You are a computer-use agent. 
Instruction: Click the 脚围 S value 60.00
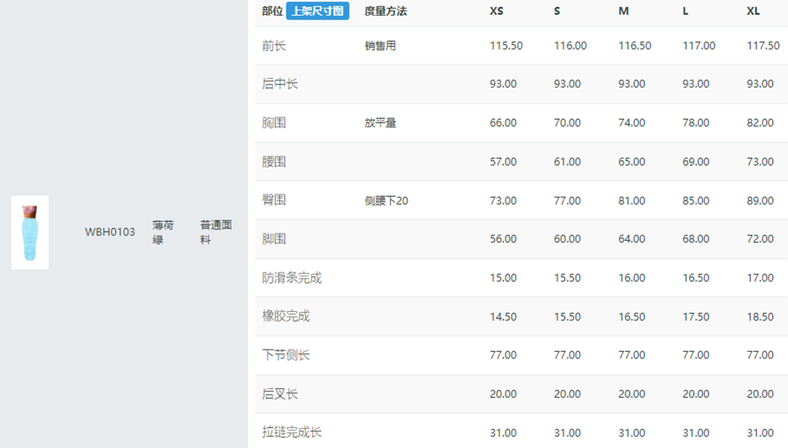point(567,239)
